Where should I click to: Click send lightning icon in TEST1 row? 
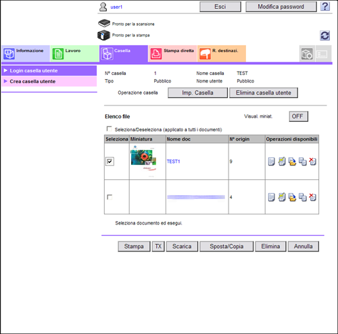(282, 162)
